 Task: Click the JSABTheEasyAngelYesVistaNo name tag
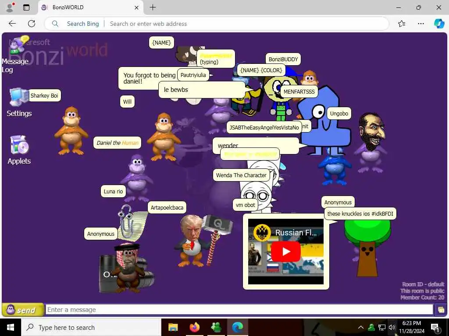point(264,127)
